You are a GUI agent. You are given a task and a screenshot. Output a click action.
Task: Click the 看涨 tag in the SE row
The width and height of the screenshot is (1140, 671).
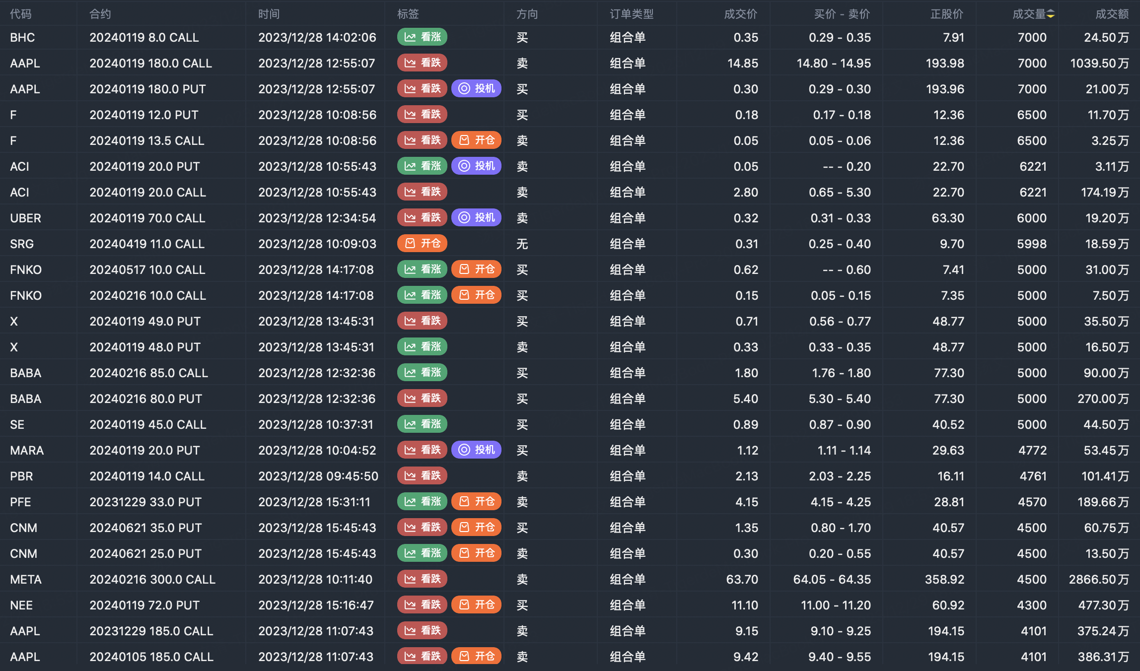coord(422,424)
